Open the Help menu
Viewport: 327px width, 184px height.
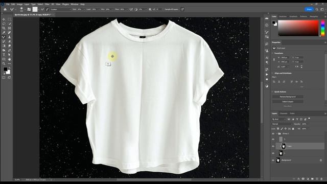point(82,4)
